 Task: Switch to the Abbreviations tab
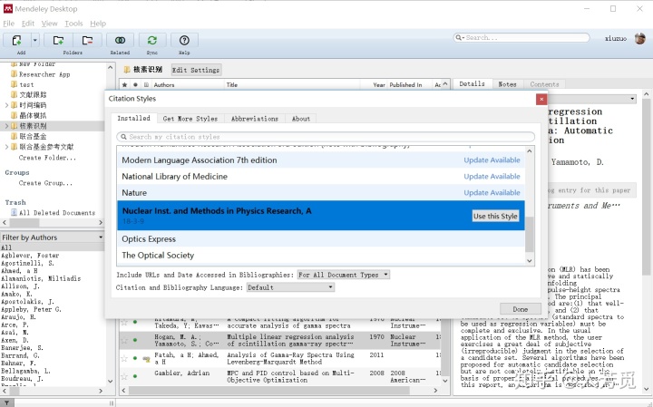pos(255,119)
